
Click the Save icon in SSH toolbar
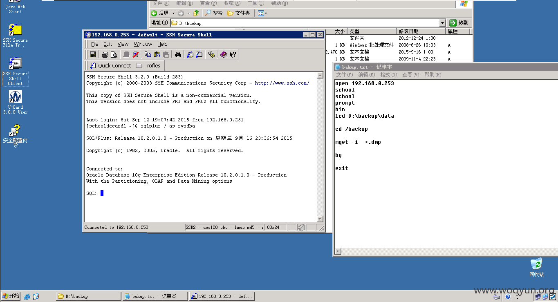point(93,54)
